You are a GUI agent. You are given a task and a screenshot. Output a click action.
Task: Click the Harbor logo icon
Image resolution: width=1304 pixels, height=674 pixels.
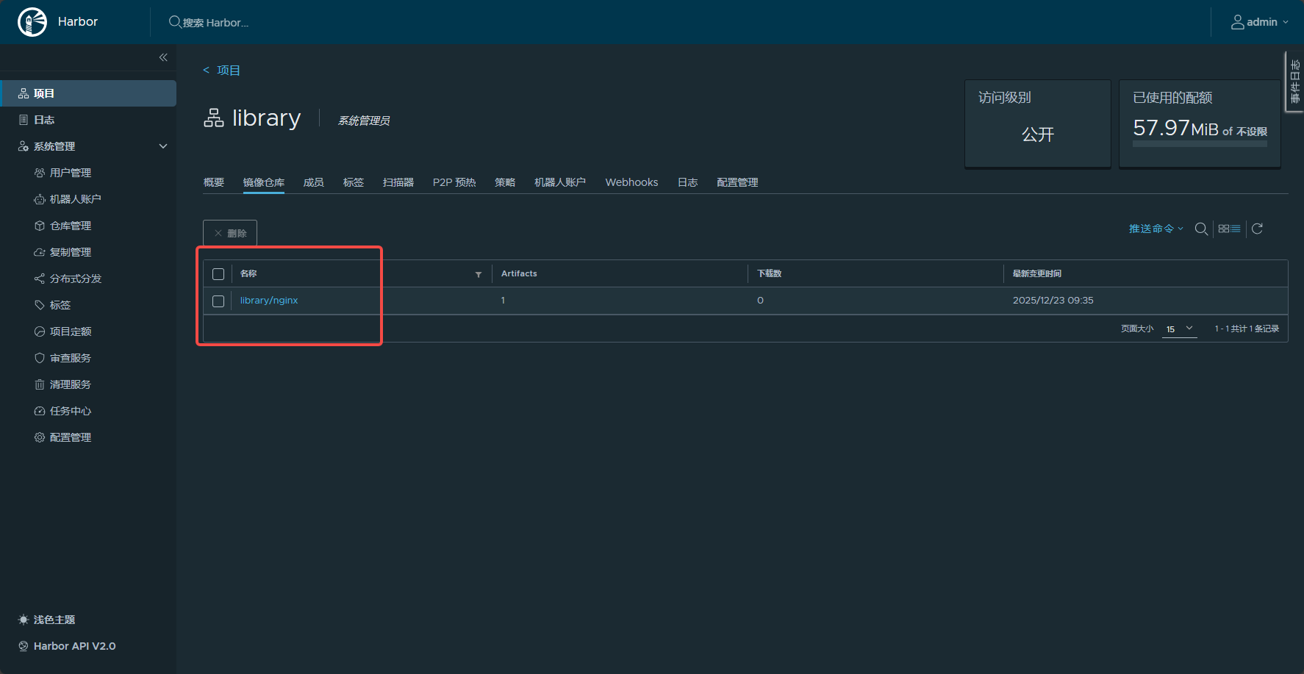pyautogui.click(x=32, y=22)
